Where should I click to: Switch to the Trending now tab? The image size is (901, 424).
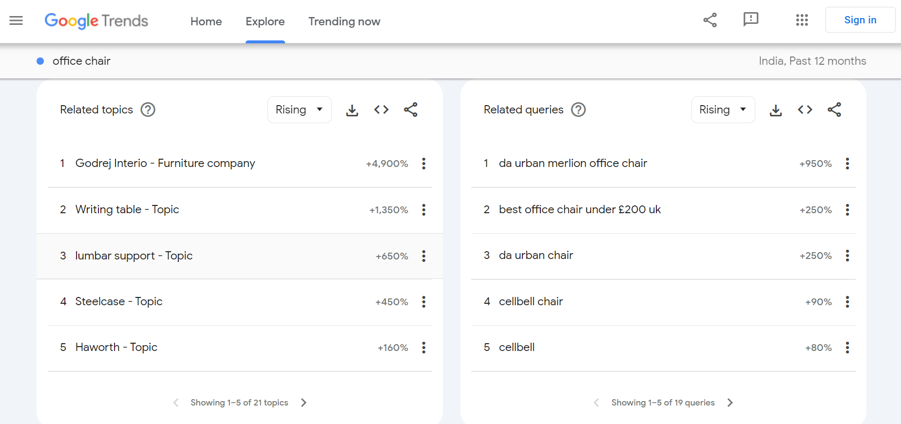pos(344,21)
